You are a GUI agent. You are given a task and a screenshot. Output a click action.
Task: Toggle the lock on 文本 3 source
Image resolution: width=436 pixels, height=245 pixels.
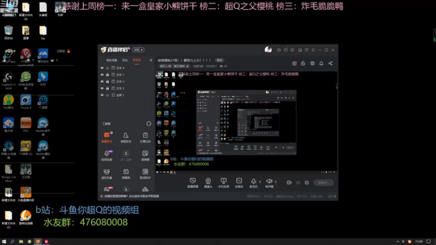(107, 81)
